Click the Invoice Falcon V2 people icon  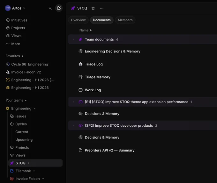point(8,72)
